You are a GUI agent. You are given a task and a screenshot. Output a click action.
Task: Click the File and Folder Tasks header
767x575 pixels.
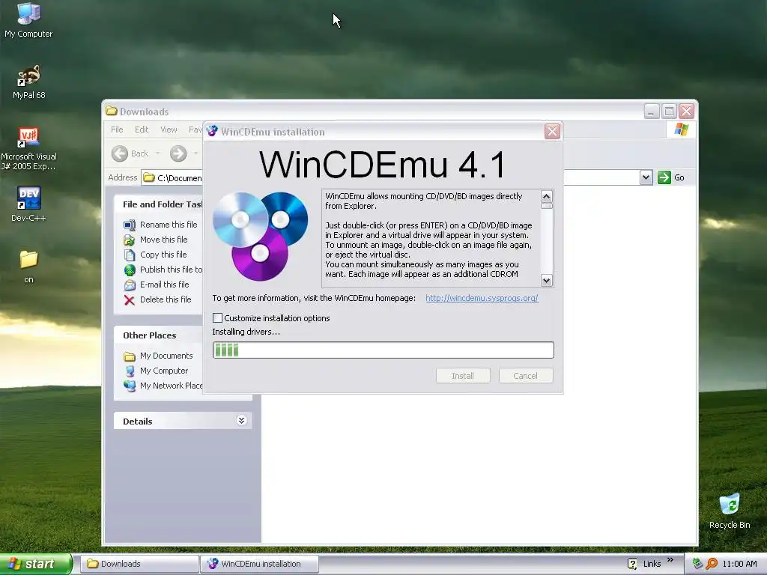click(x=159, y=204)
